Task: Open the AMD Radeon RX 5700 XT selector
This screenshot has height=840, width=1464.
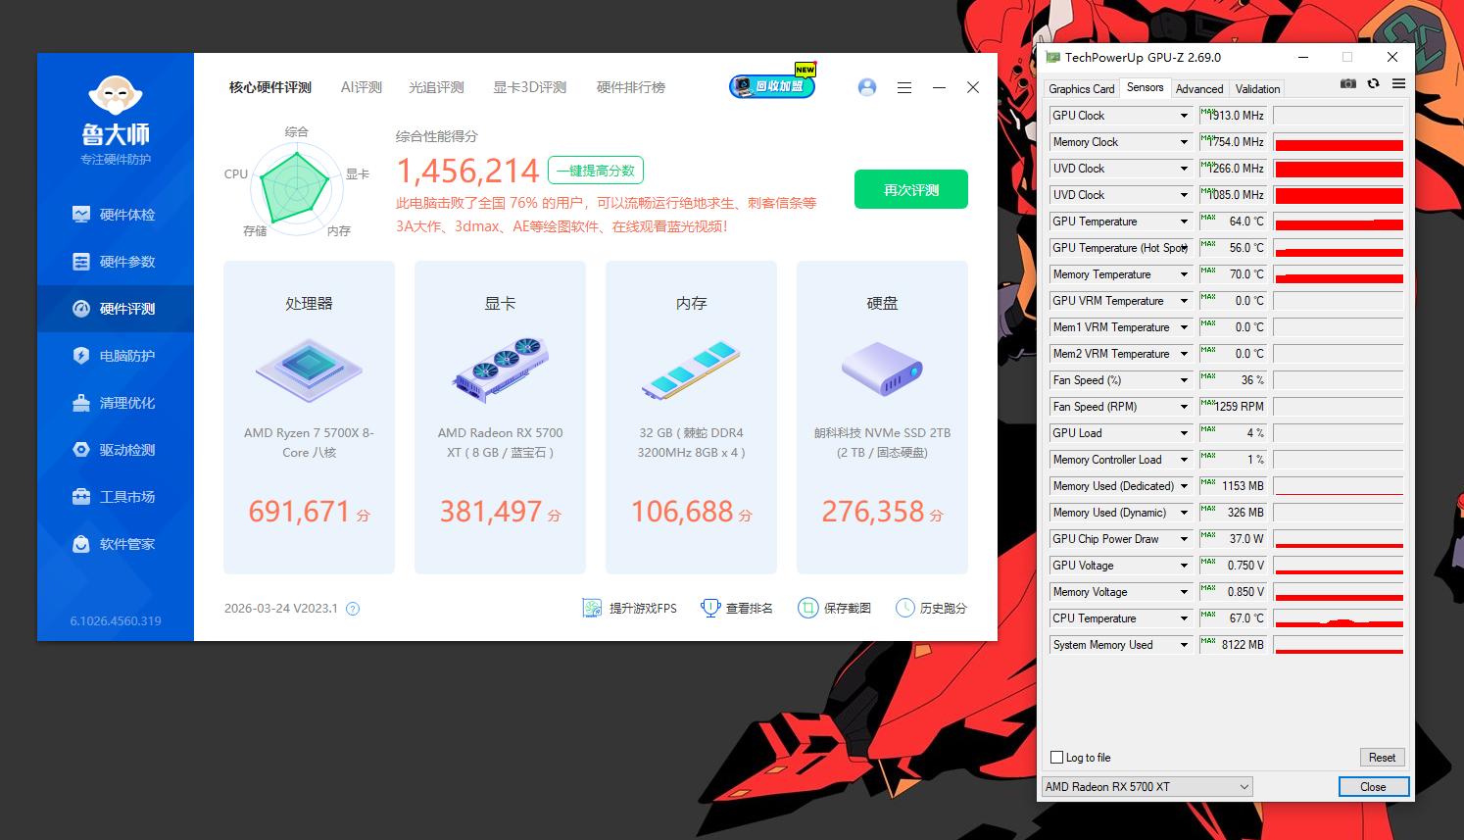Action: [x=1147, y=786]
